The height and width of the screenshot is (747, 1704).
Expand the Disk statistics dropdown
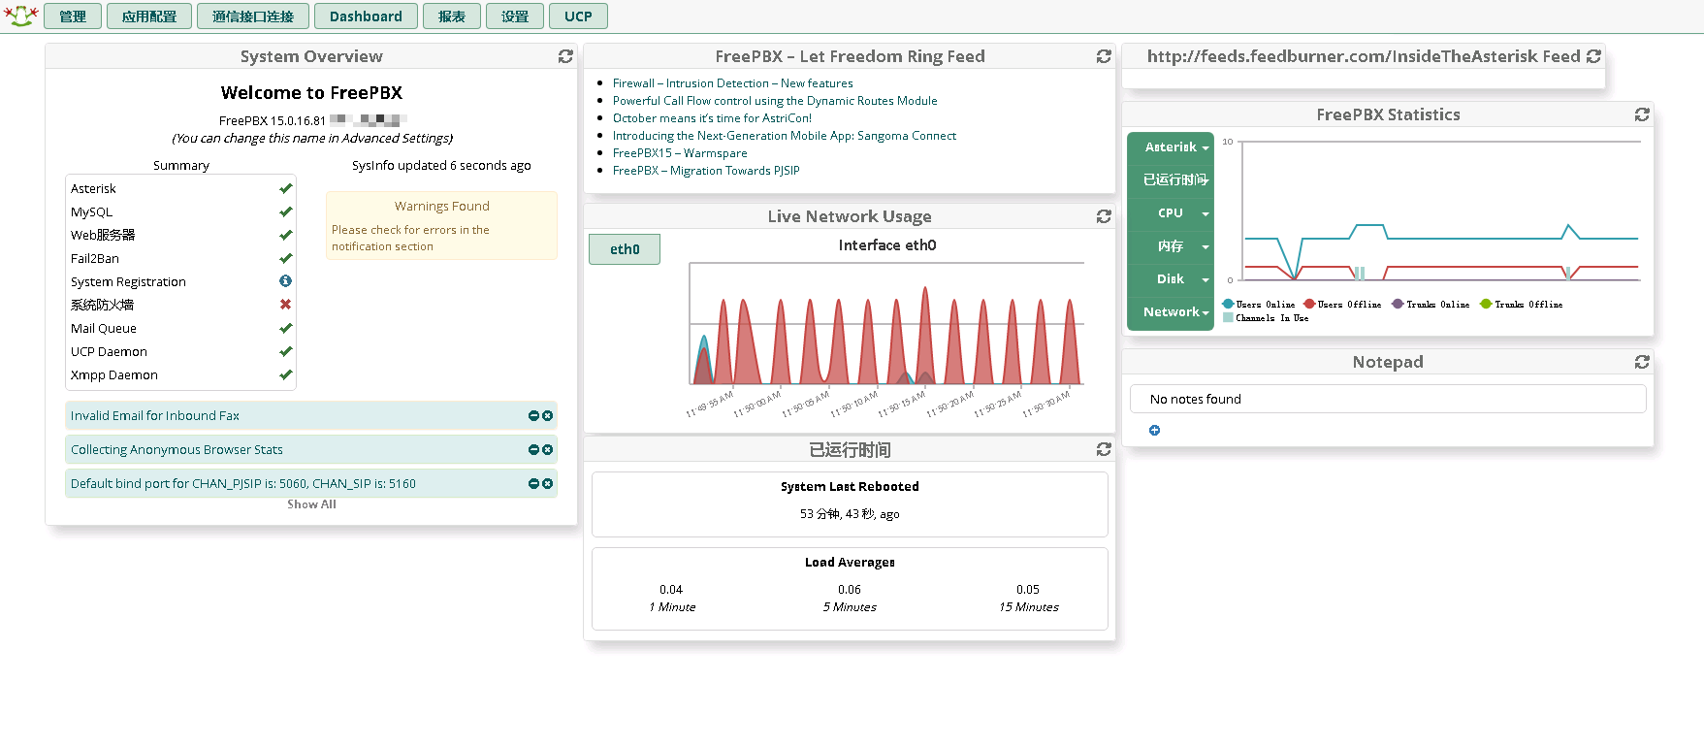pos(1171,279)
